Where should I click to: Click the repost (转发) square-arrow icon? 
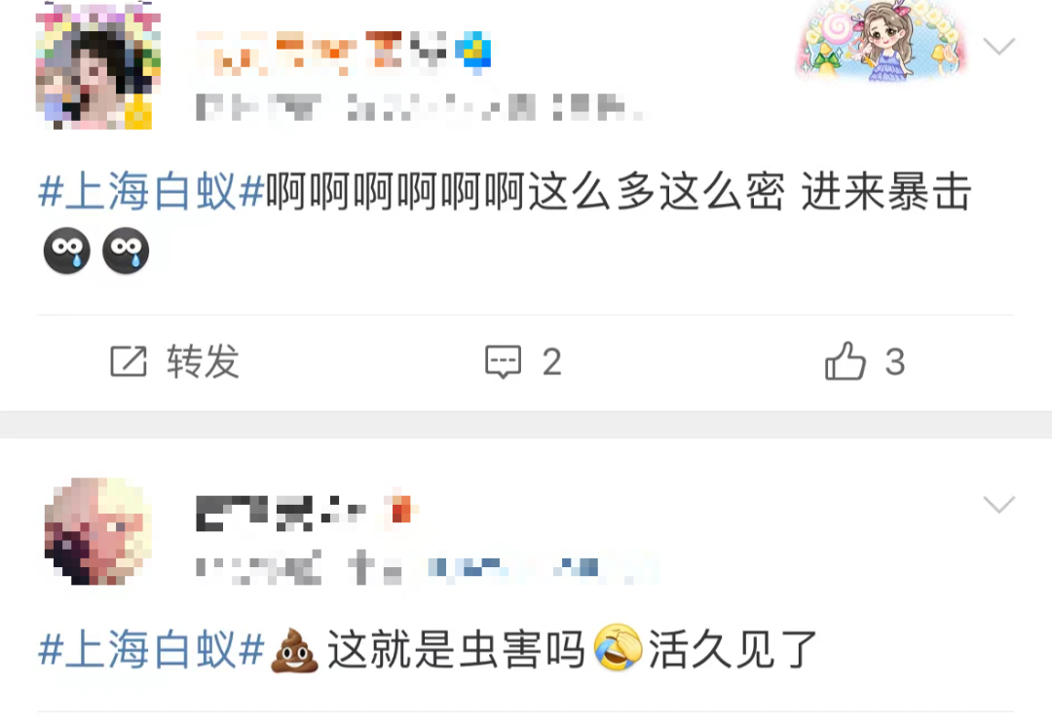click(x=129, y=362)
